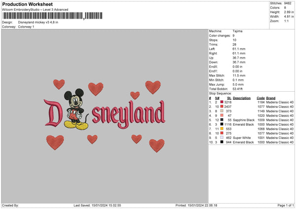Click the 'Color changes:' label
The height and width of the screenshot is (209, 296).
coord(220,35)
